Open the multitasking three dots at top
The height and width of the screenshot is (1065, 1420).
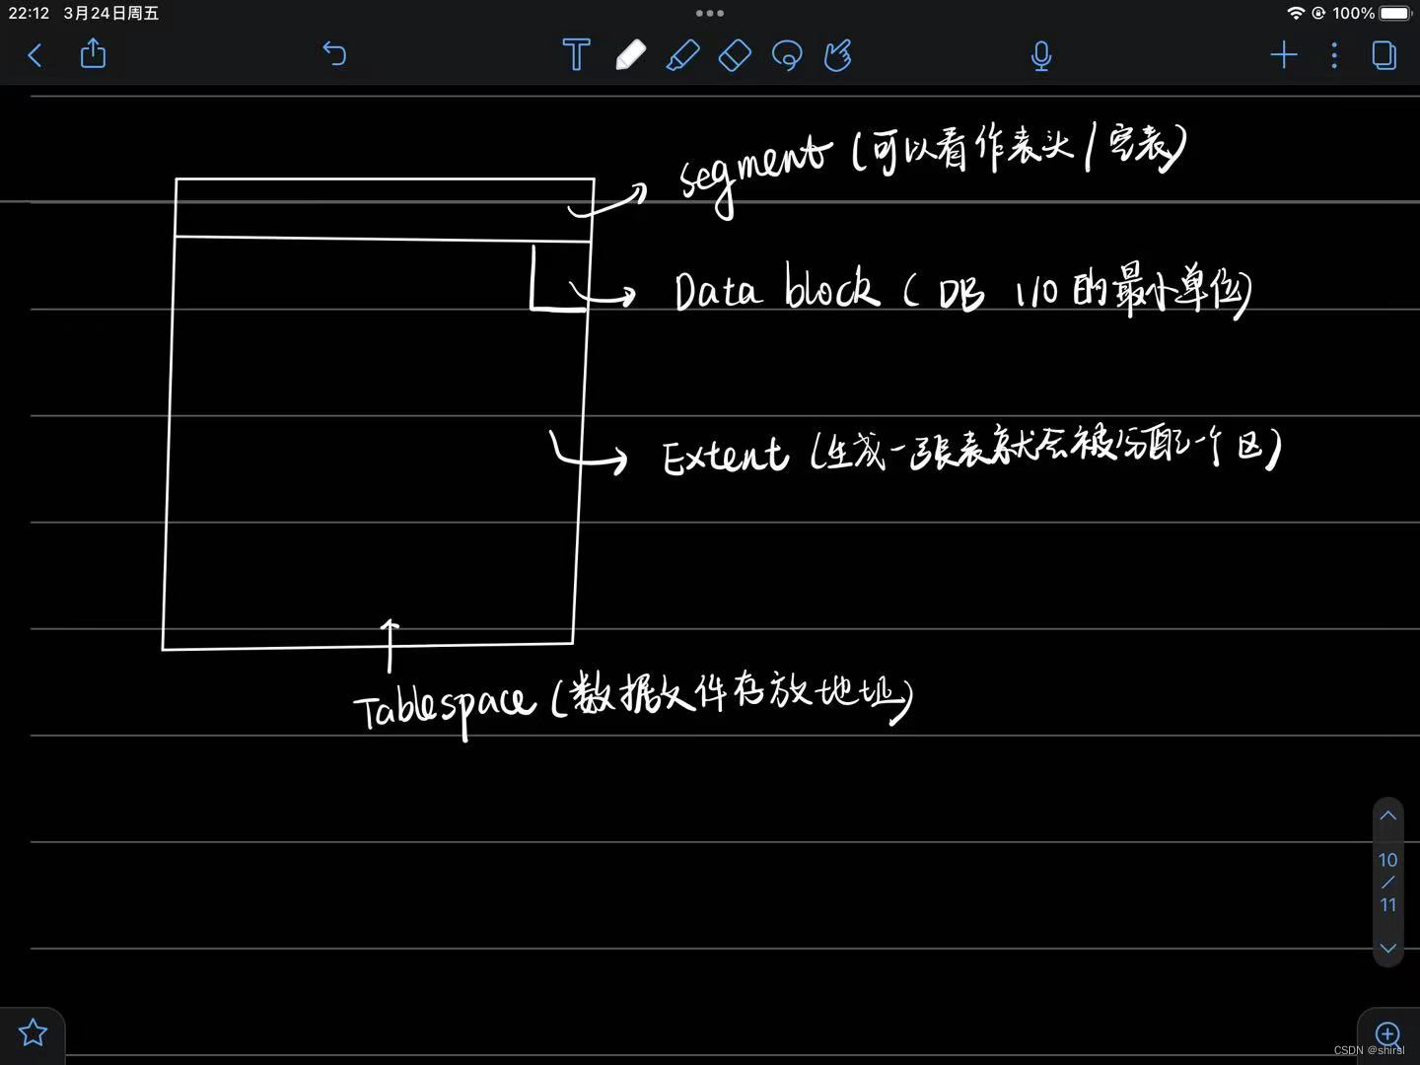(x=710, y=13)
